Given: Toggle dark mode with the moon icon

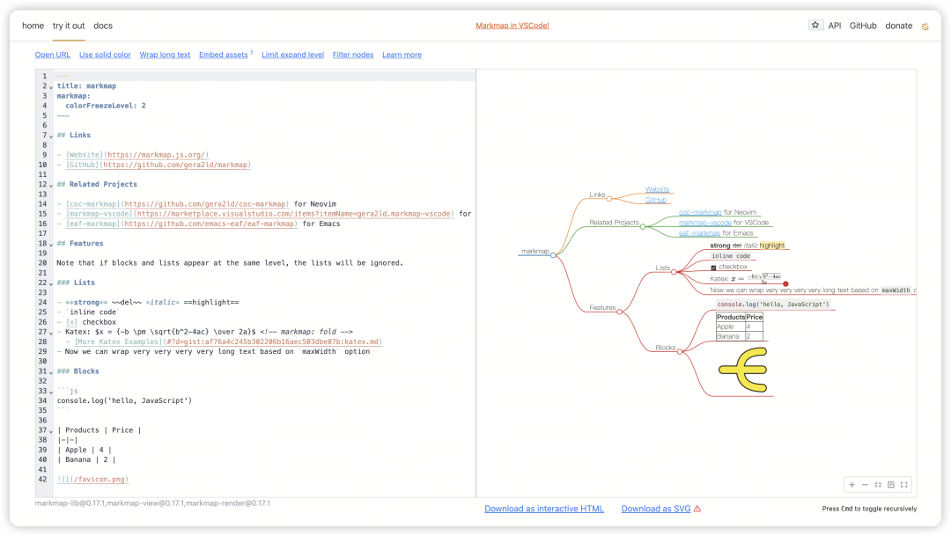Looking at the screenshot, I should tap(925, 26).
